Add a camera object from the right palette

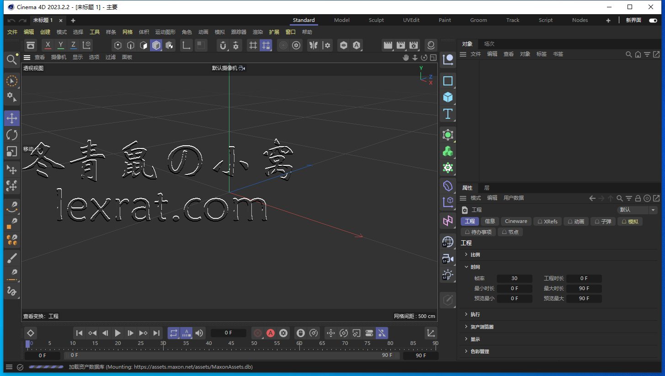pyautogui.click(x=448, y=259)
